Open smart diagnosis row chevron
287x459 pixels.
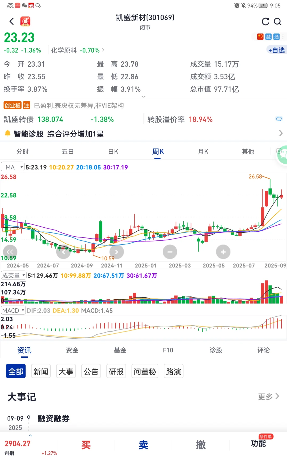pyautogui.click(x=281, y=133)
